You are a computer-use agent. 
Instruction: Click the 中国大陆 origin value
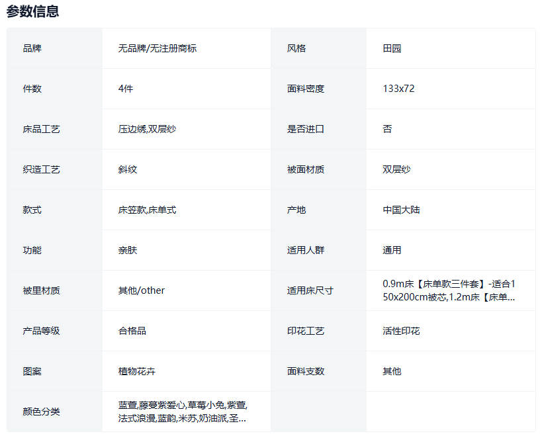(401, 210)
